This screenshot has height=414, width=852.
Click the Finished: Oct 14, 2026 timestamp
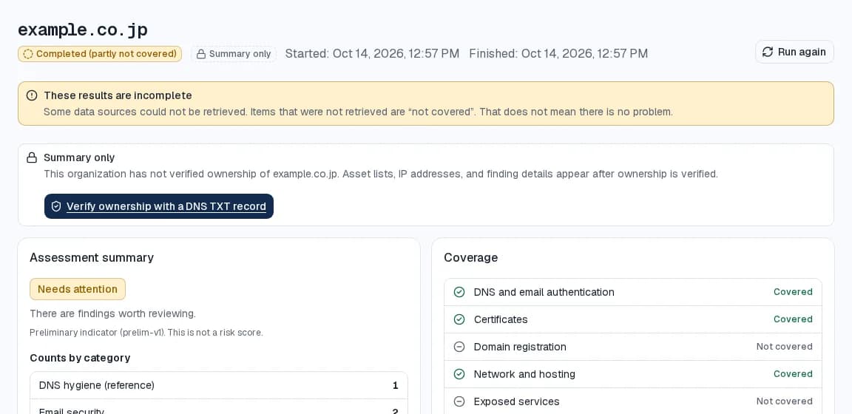coord(558,54)
